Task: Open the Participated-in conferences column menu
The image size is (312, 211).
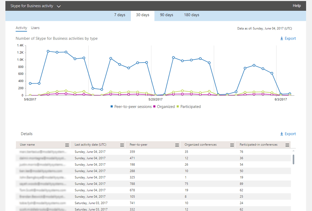Action: tap(287, 145)
